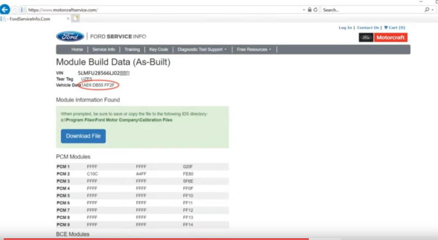This screenshot has width=438, height=240.
Task: Click the PCM Modules heading
Action: click(73, 157)
